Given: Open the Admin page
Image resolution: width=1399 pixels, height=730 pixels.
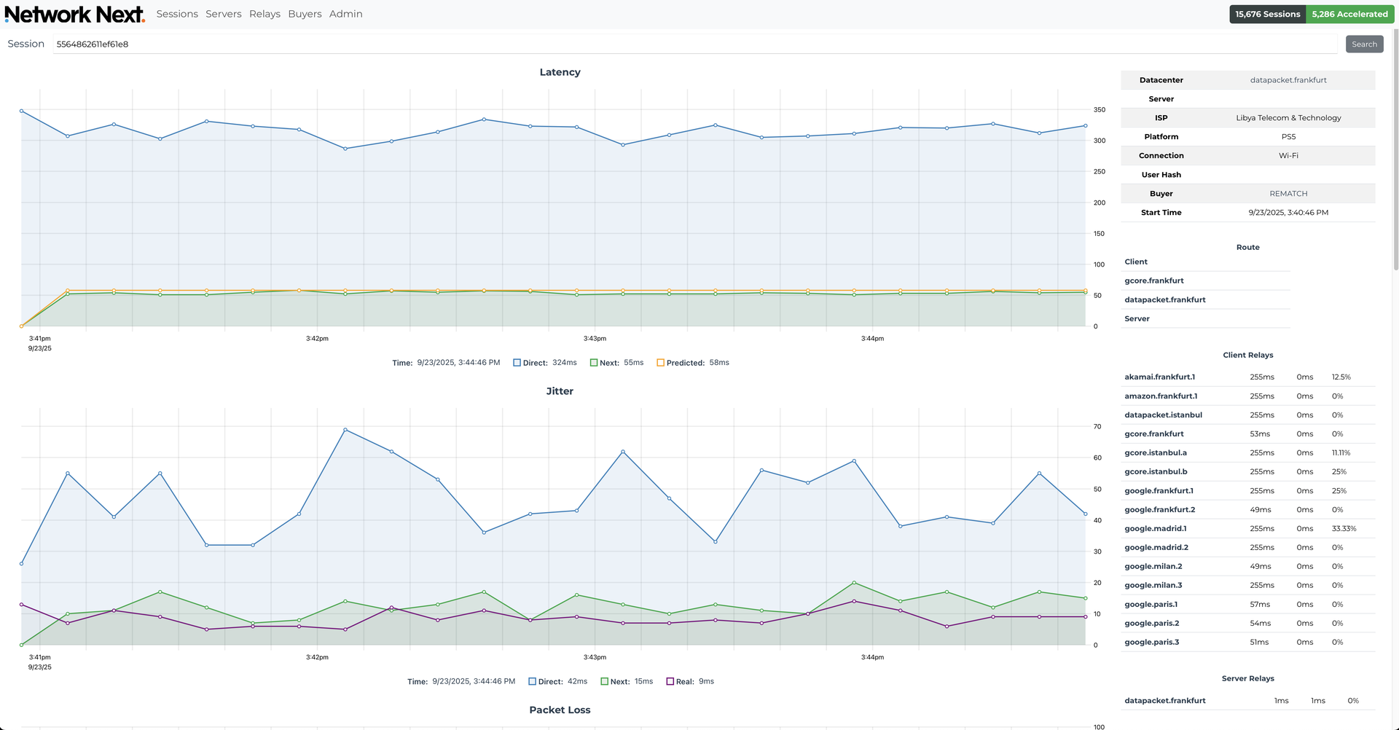Looking at the screenshot, I should click(345, 15).
